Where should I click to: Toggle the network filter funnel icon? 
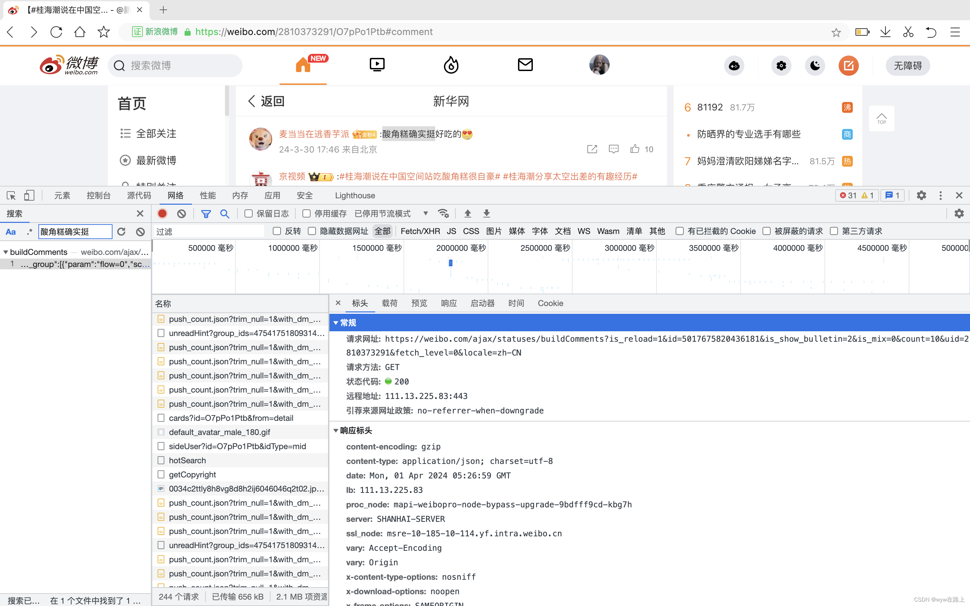[x=206, y=214]
